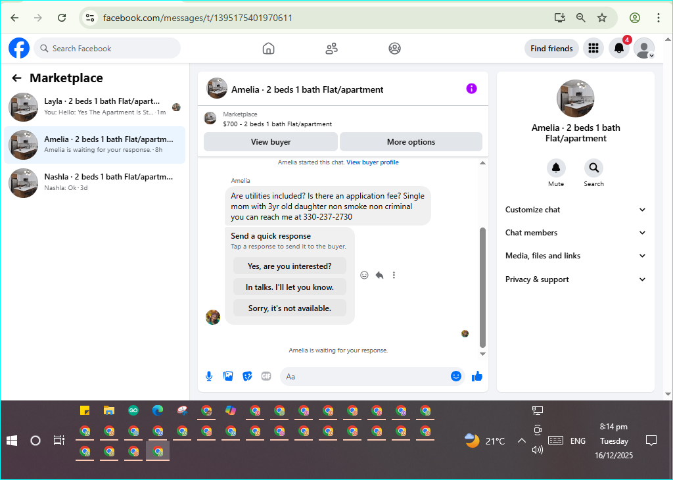Choose a GIF with the GIF icon
Screen dimensions: 673x480
click(266, 377)
